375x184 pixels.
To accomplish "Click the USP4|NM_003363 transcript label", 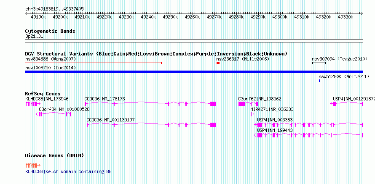I will click(275, 120).
